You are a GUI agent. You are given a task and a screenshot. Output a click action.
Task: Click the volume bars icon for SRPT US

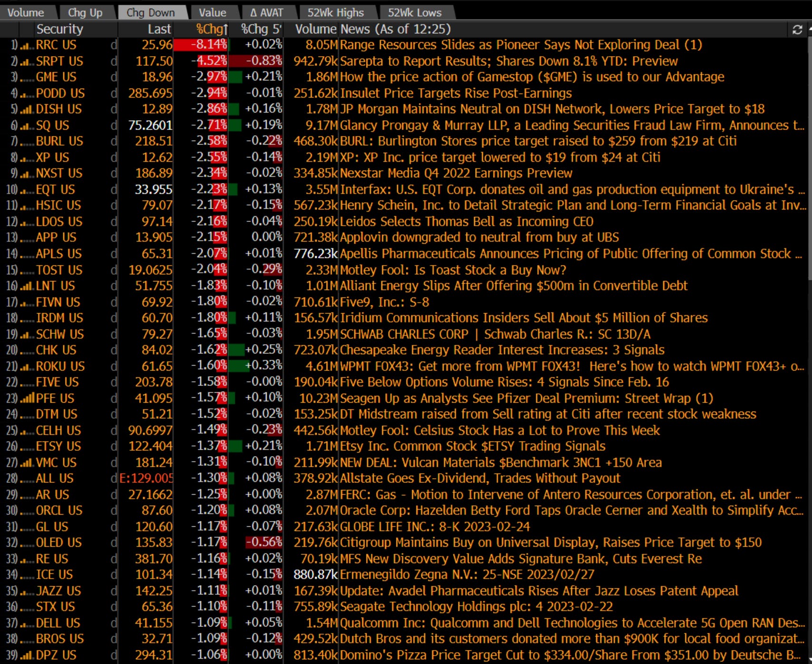pyautogui.click(x=27, y=62)
